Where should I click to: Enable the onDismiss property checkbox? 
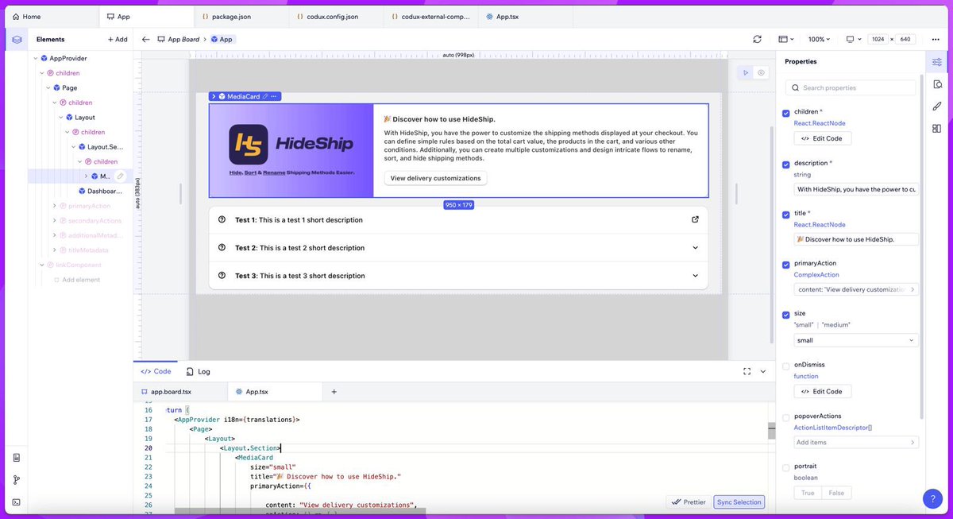(x=786, y=366)
